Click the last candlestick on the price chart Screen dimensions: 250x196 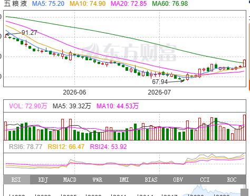(245, 63)
